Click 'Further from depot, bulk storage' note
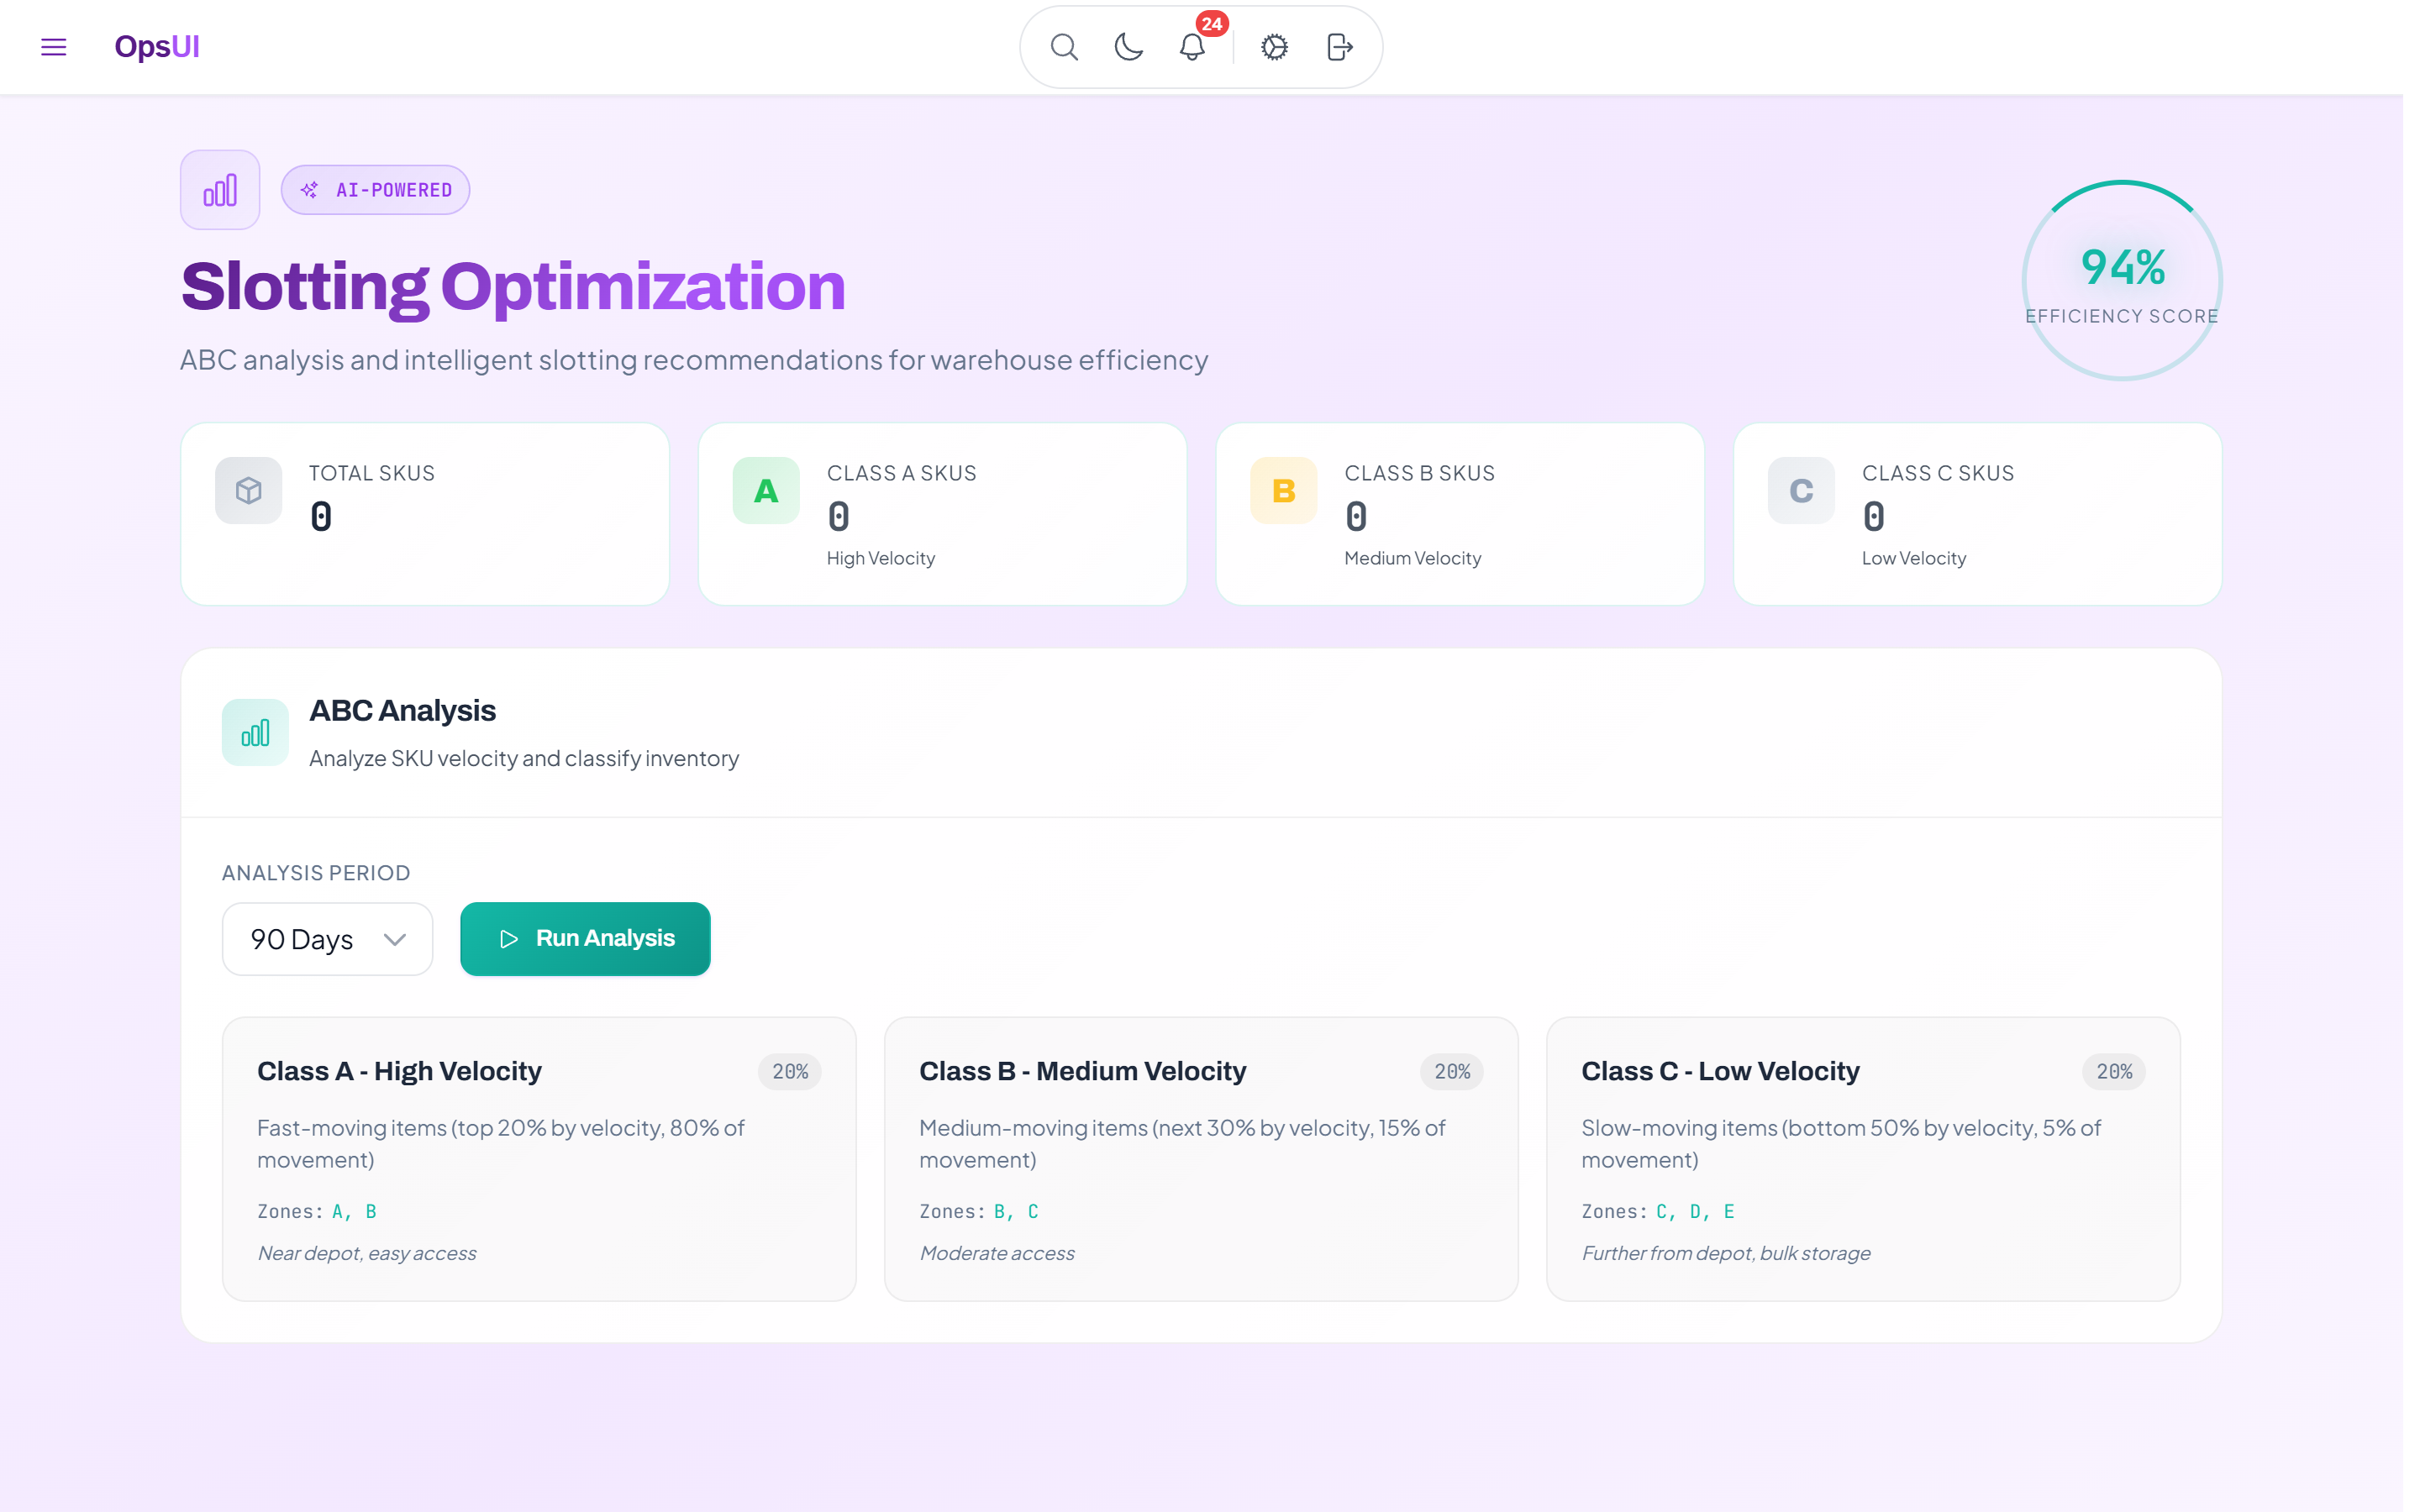This screenshot has height=1512, width=2420. [1726, 1253]
